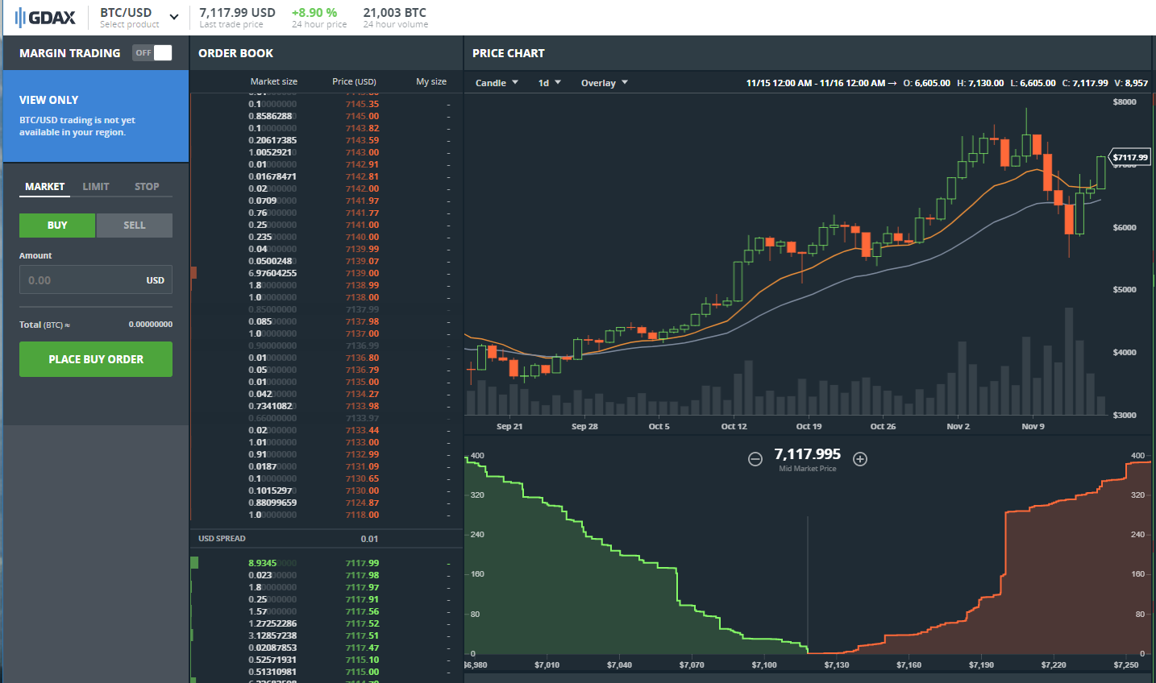Switch to the LIMIT order tab
The image size is (1156, 683).
pos(96,186)
